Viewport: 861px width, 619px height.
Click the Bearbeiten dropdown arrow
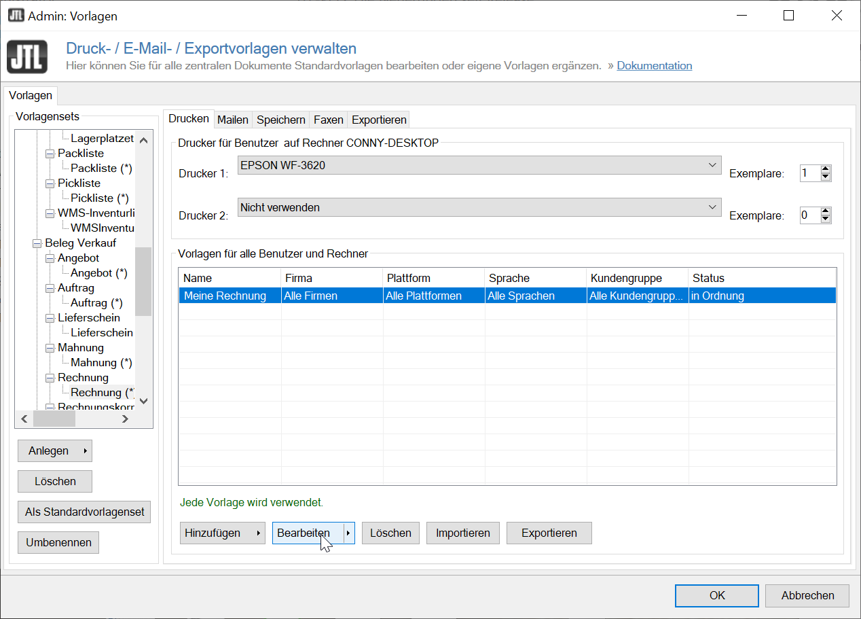pyautogui.click(x=348, y=533)
